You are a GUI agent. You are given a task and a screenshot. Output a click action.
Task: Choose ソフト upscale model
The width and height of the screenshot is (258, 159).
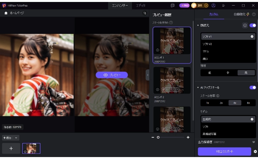[x=228, y=127]
